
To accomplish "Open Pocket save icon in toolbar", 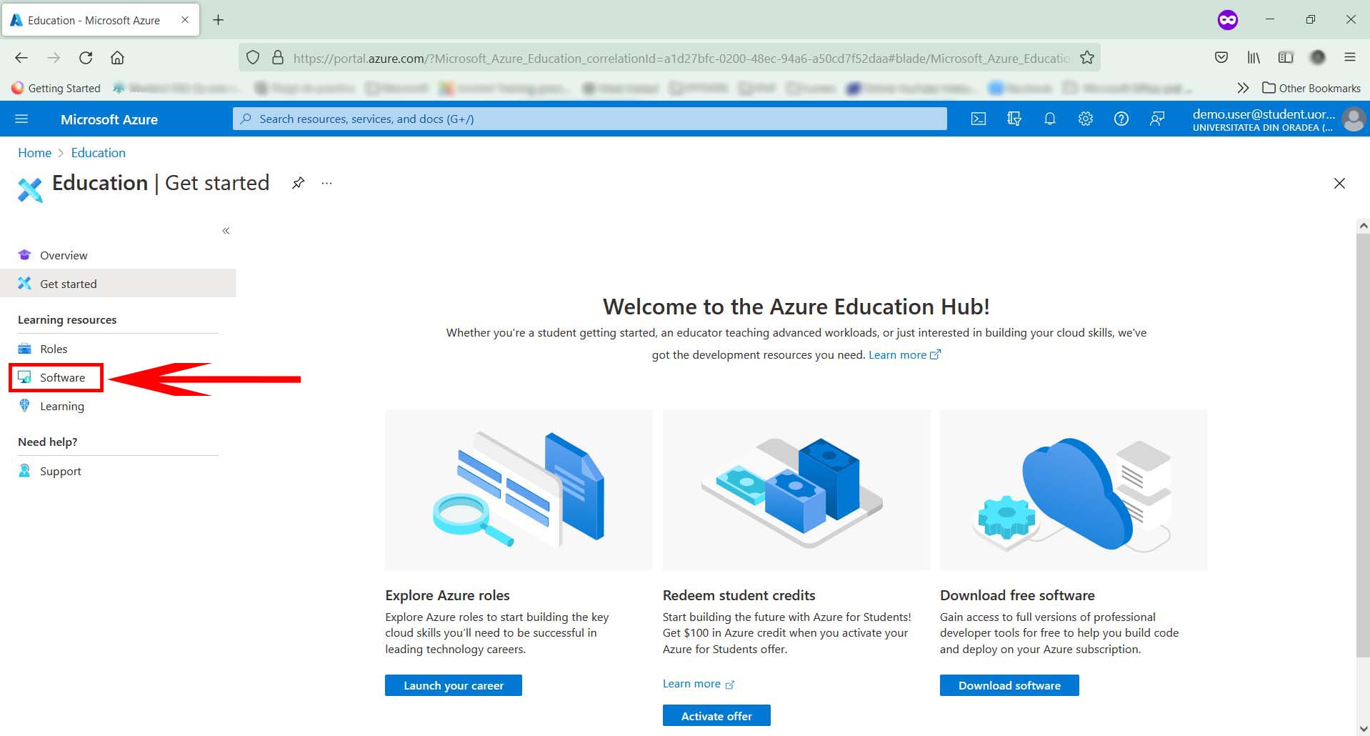I will 1221,58.
